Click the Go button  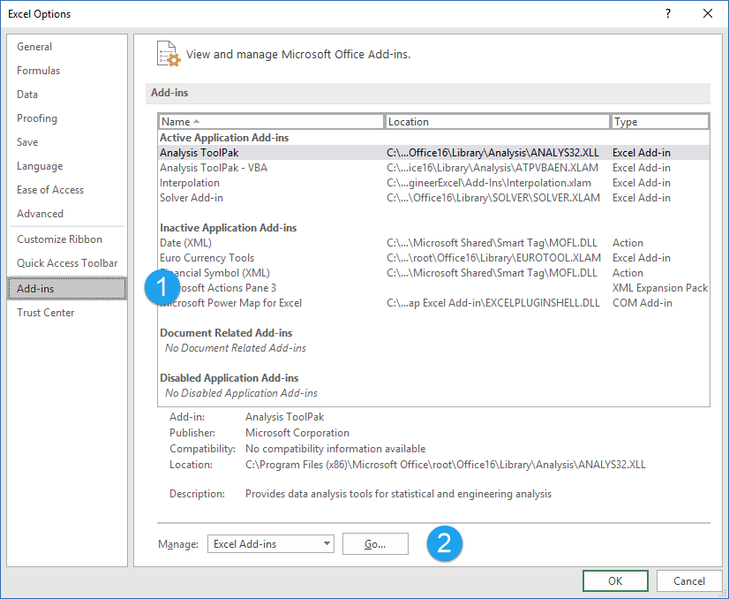375,543
